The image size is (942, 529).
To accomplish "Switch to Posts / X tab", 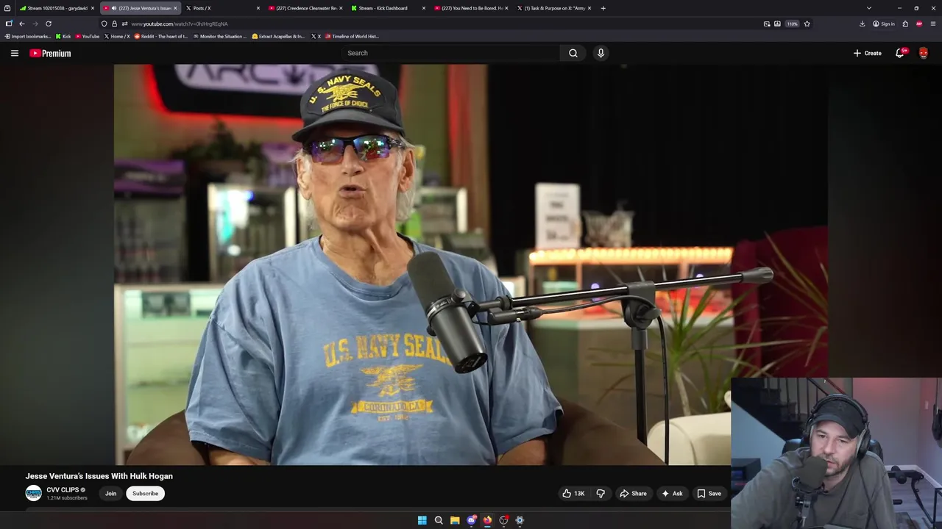I will (221, 8).
